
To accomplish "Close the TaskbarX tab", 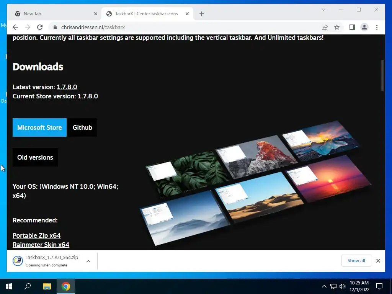I will pyautogui.click(x=187, y=14).
